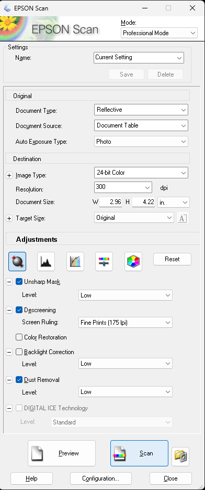205x490 pixels.
Task: Uncheck the Descreening option
Action: (x=19, y=310)
